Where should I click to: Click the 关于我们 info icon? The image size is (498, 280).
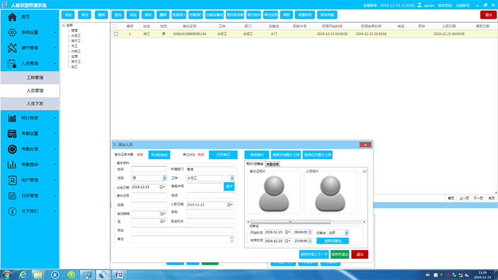click(x=12, y=211)
